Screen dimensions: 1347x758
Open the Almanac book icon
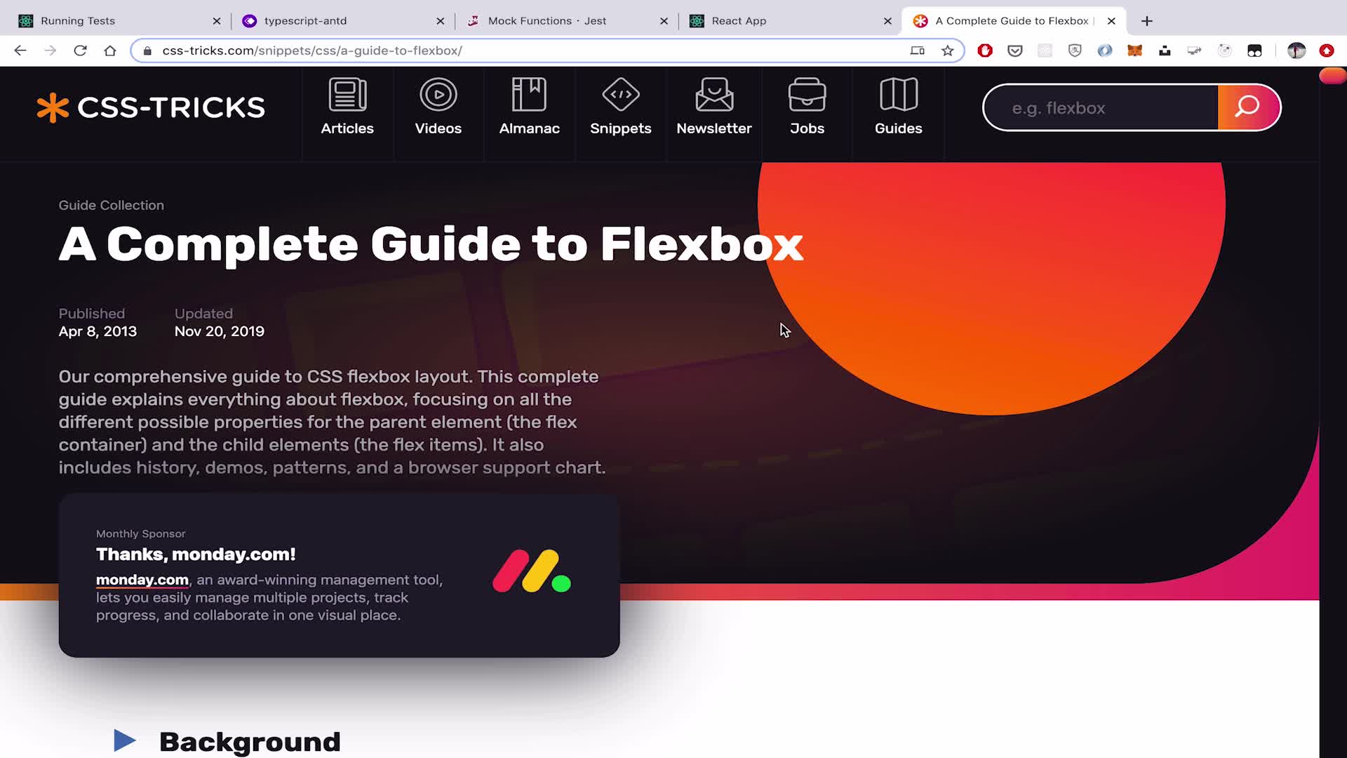tap(529, 95)
